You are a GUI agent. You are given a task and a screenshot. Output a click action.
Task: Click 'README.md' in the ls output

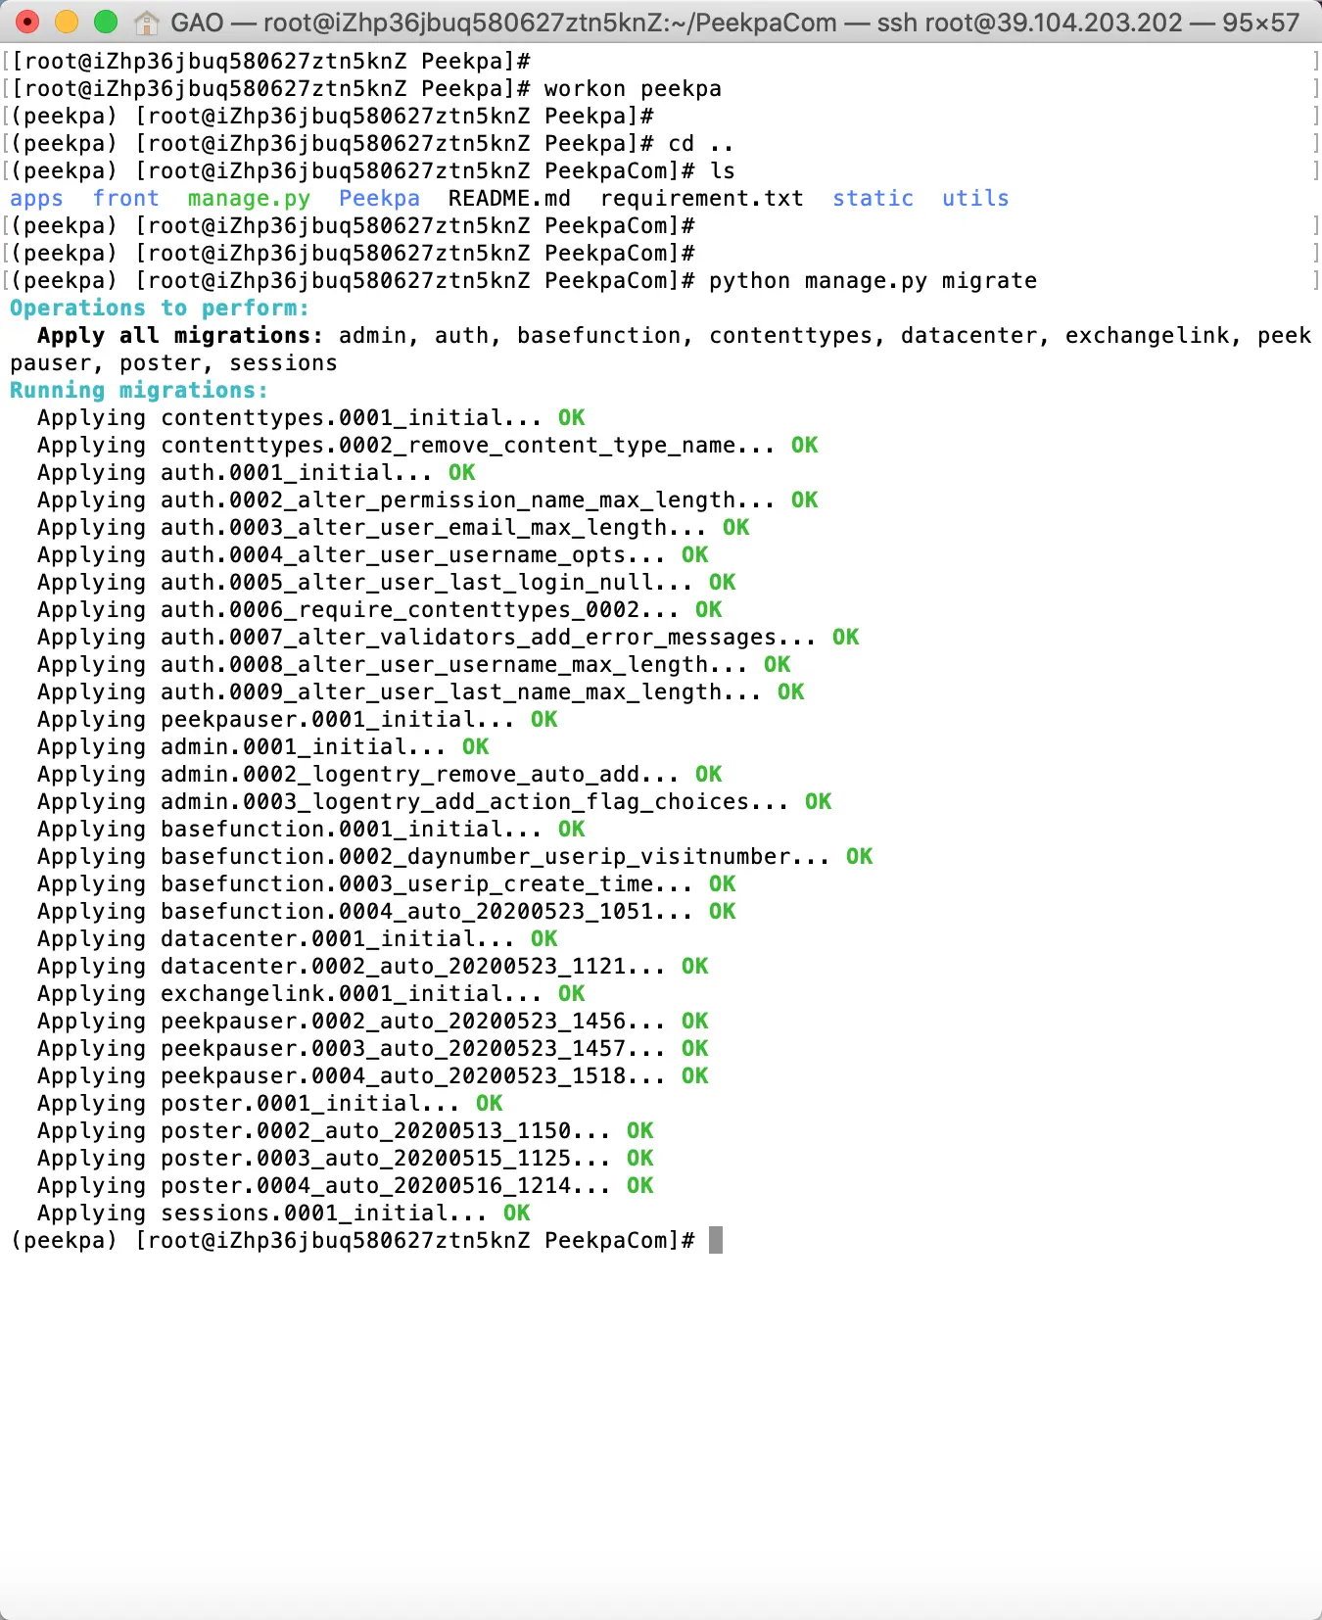[x=509, y=199]
